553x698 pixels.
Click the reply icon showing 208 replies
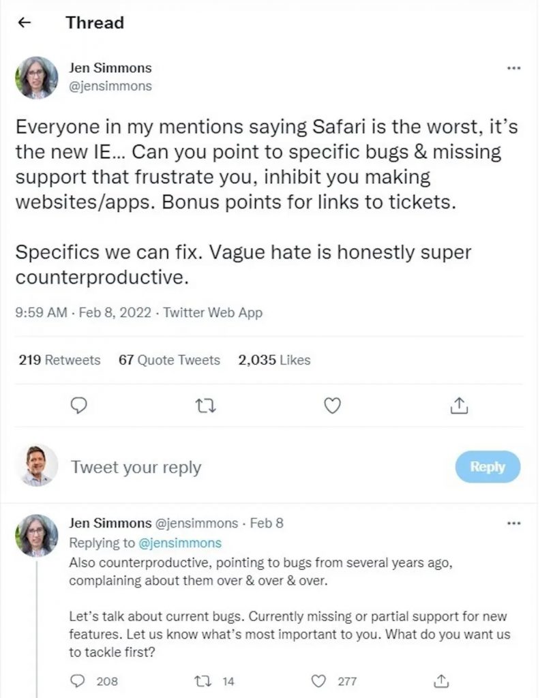[x=78, y=680]
